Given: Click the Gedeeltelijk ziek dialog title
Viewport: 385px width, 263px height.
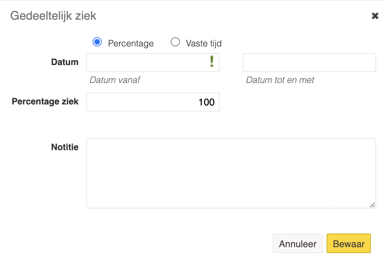Looking at the screenshot, I should 53,16.
